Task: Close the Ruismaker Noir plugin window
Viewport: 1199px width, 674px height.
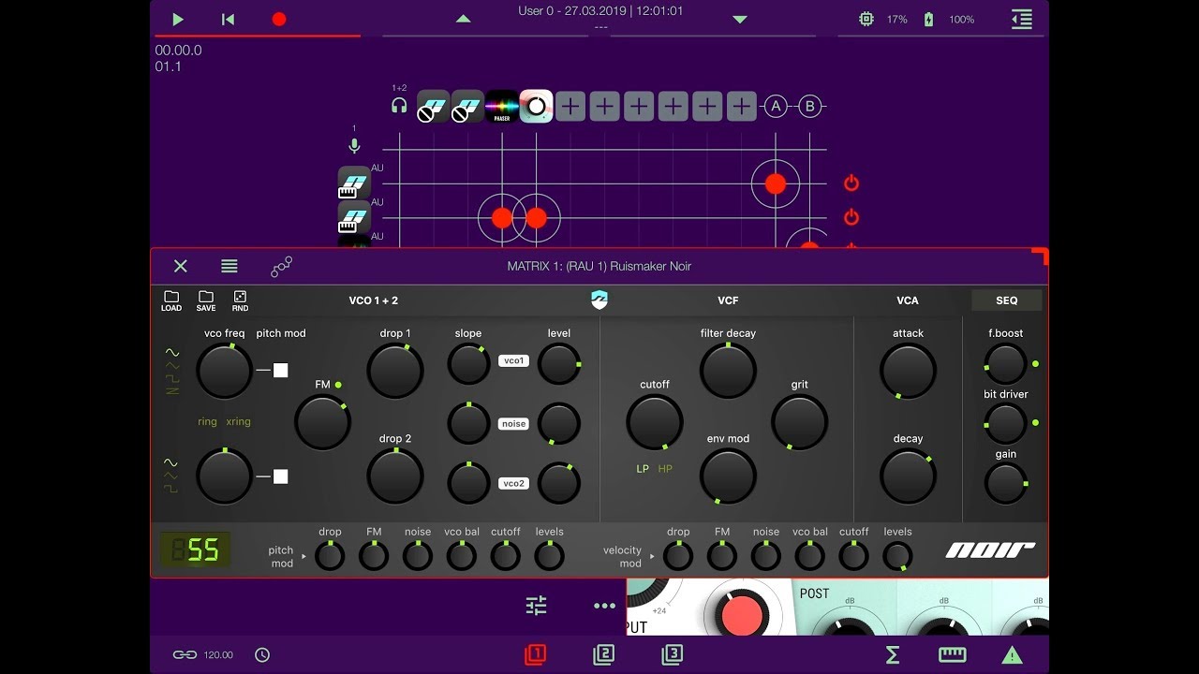Action: [181, 266]
